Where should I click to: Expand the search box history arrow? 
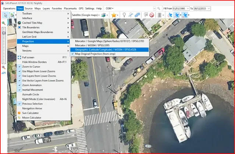pyautogui.click(x=154, y=8)
